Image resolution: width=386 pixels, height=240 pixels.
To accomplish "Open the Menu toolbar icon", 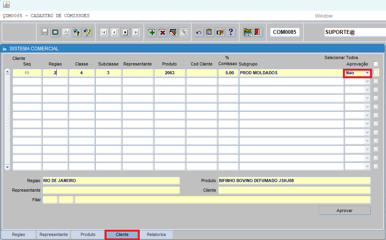I will 247,32.
